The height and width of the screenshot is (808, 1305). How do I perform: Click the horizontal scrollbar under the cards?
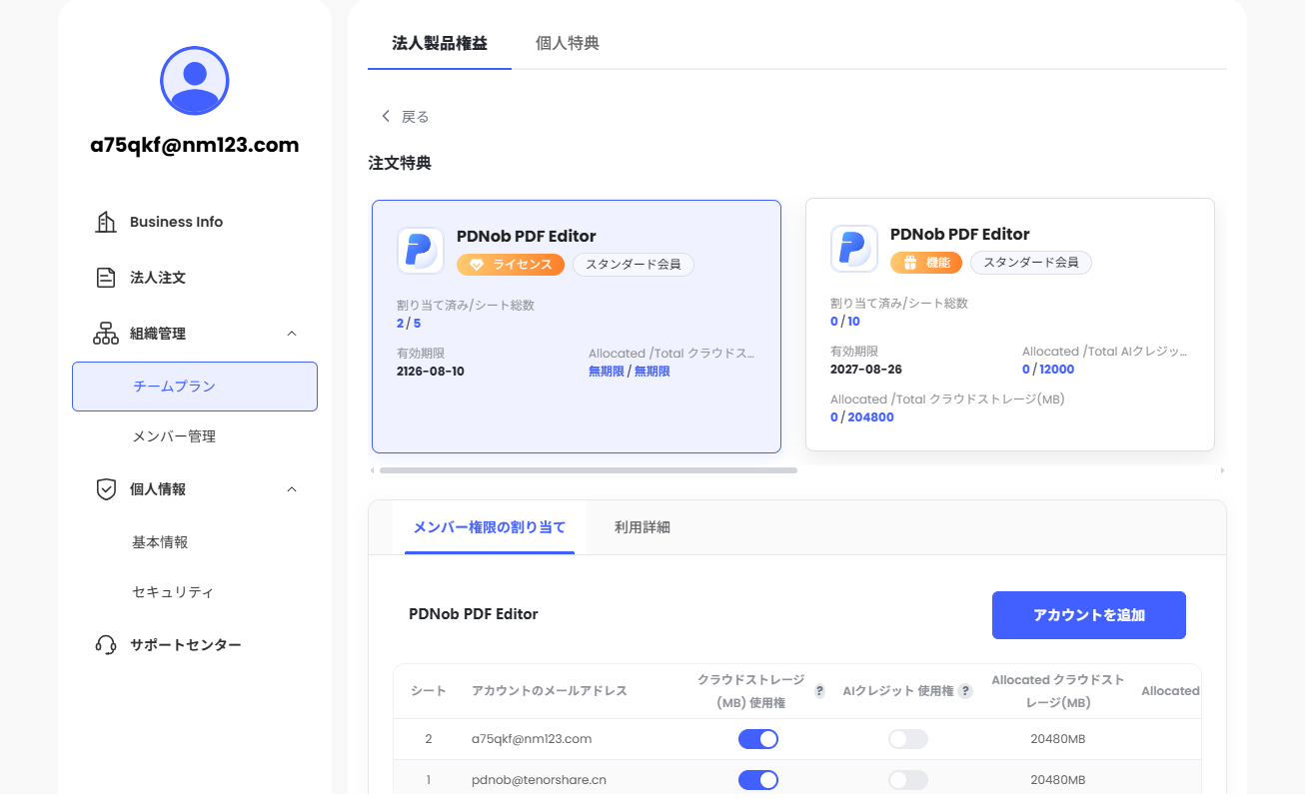(589, 470)
